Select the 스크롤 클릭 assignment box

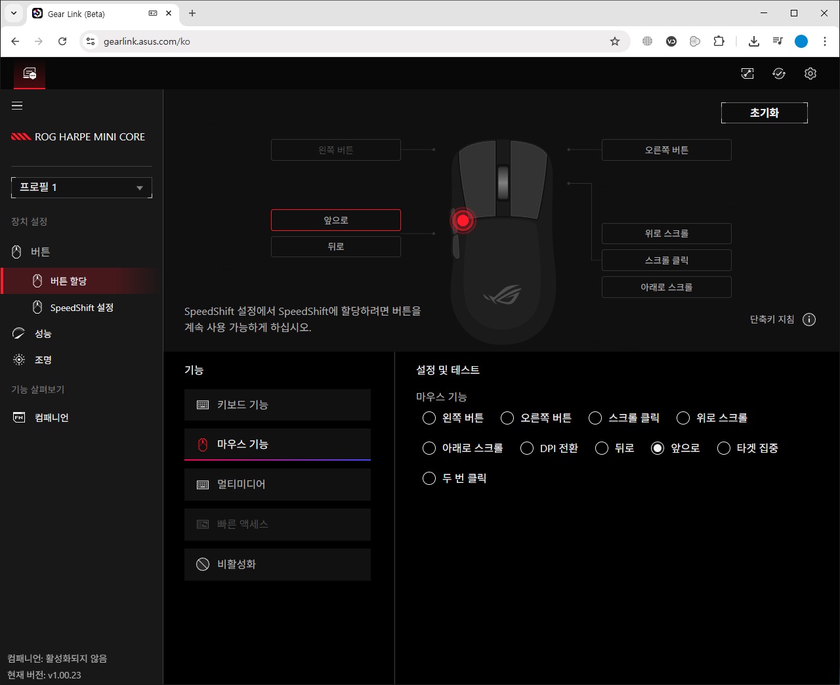click(x=667, y=260)
